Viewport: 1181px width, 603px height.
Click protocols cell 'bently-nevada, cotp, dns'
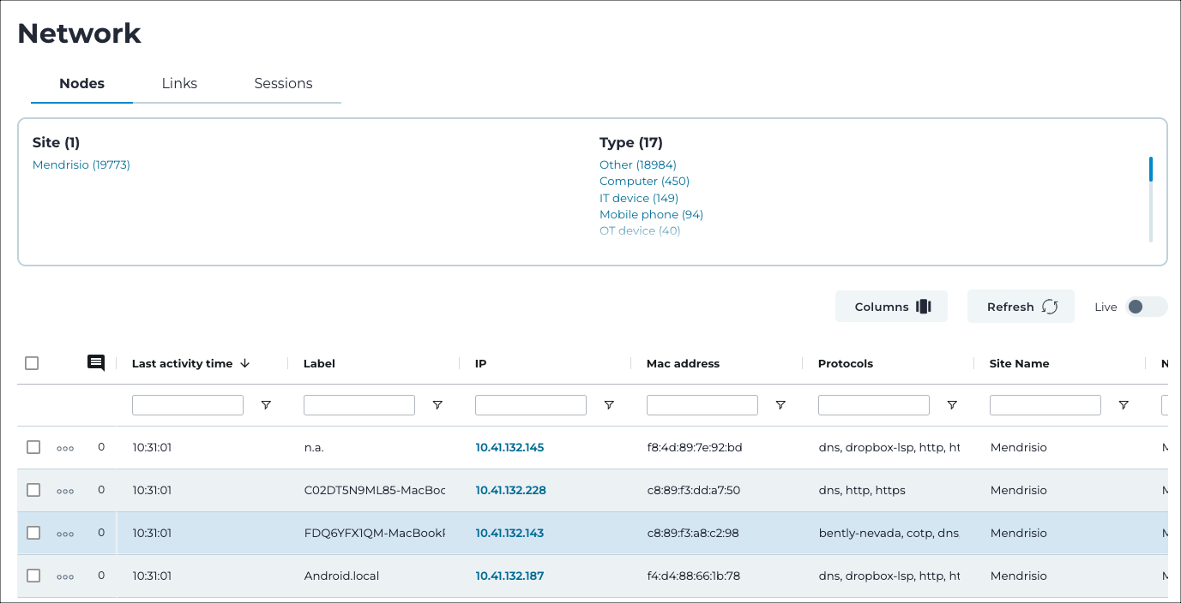point(889,533)
